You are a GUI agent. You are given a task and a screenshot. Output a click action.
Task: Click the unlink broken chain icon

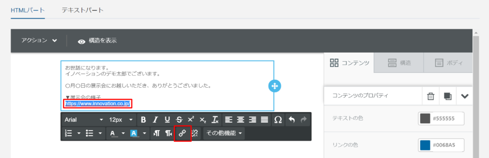coord(195,133)
